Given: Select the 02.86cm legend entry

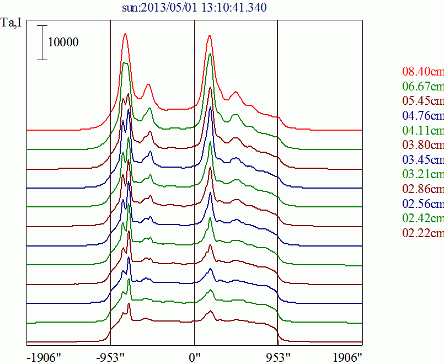Looking at the screenshot, I should click(423, 189).
